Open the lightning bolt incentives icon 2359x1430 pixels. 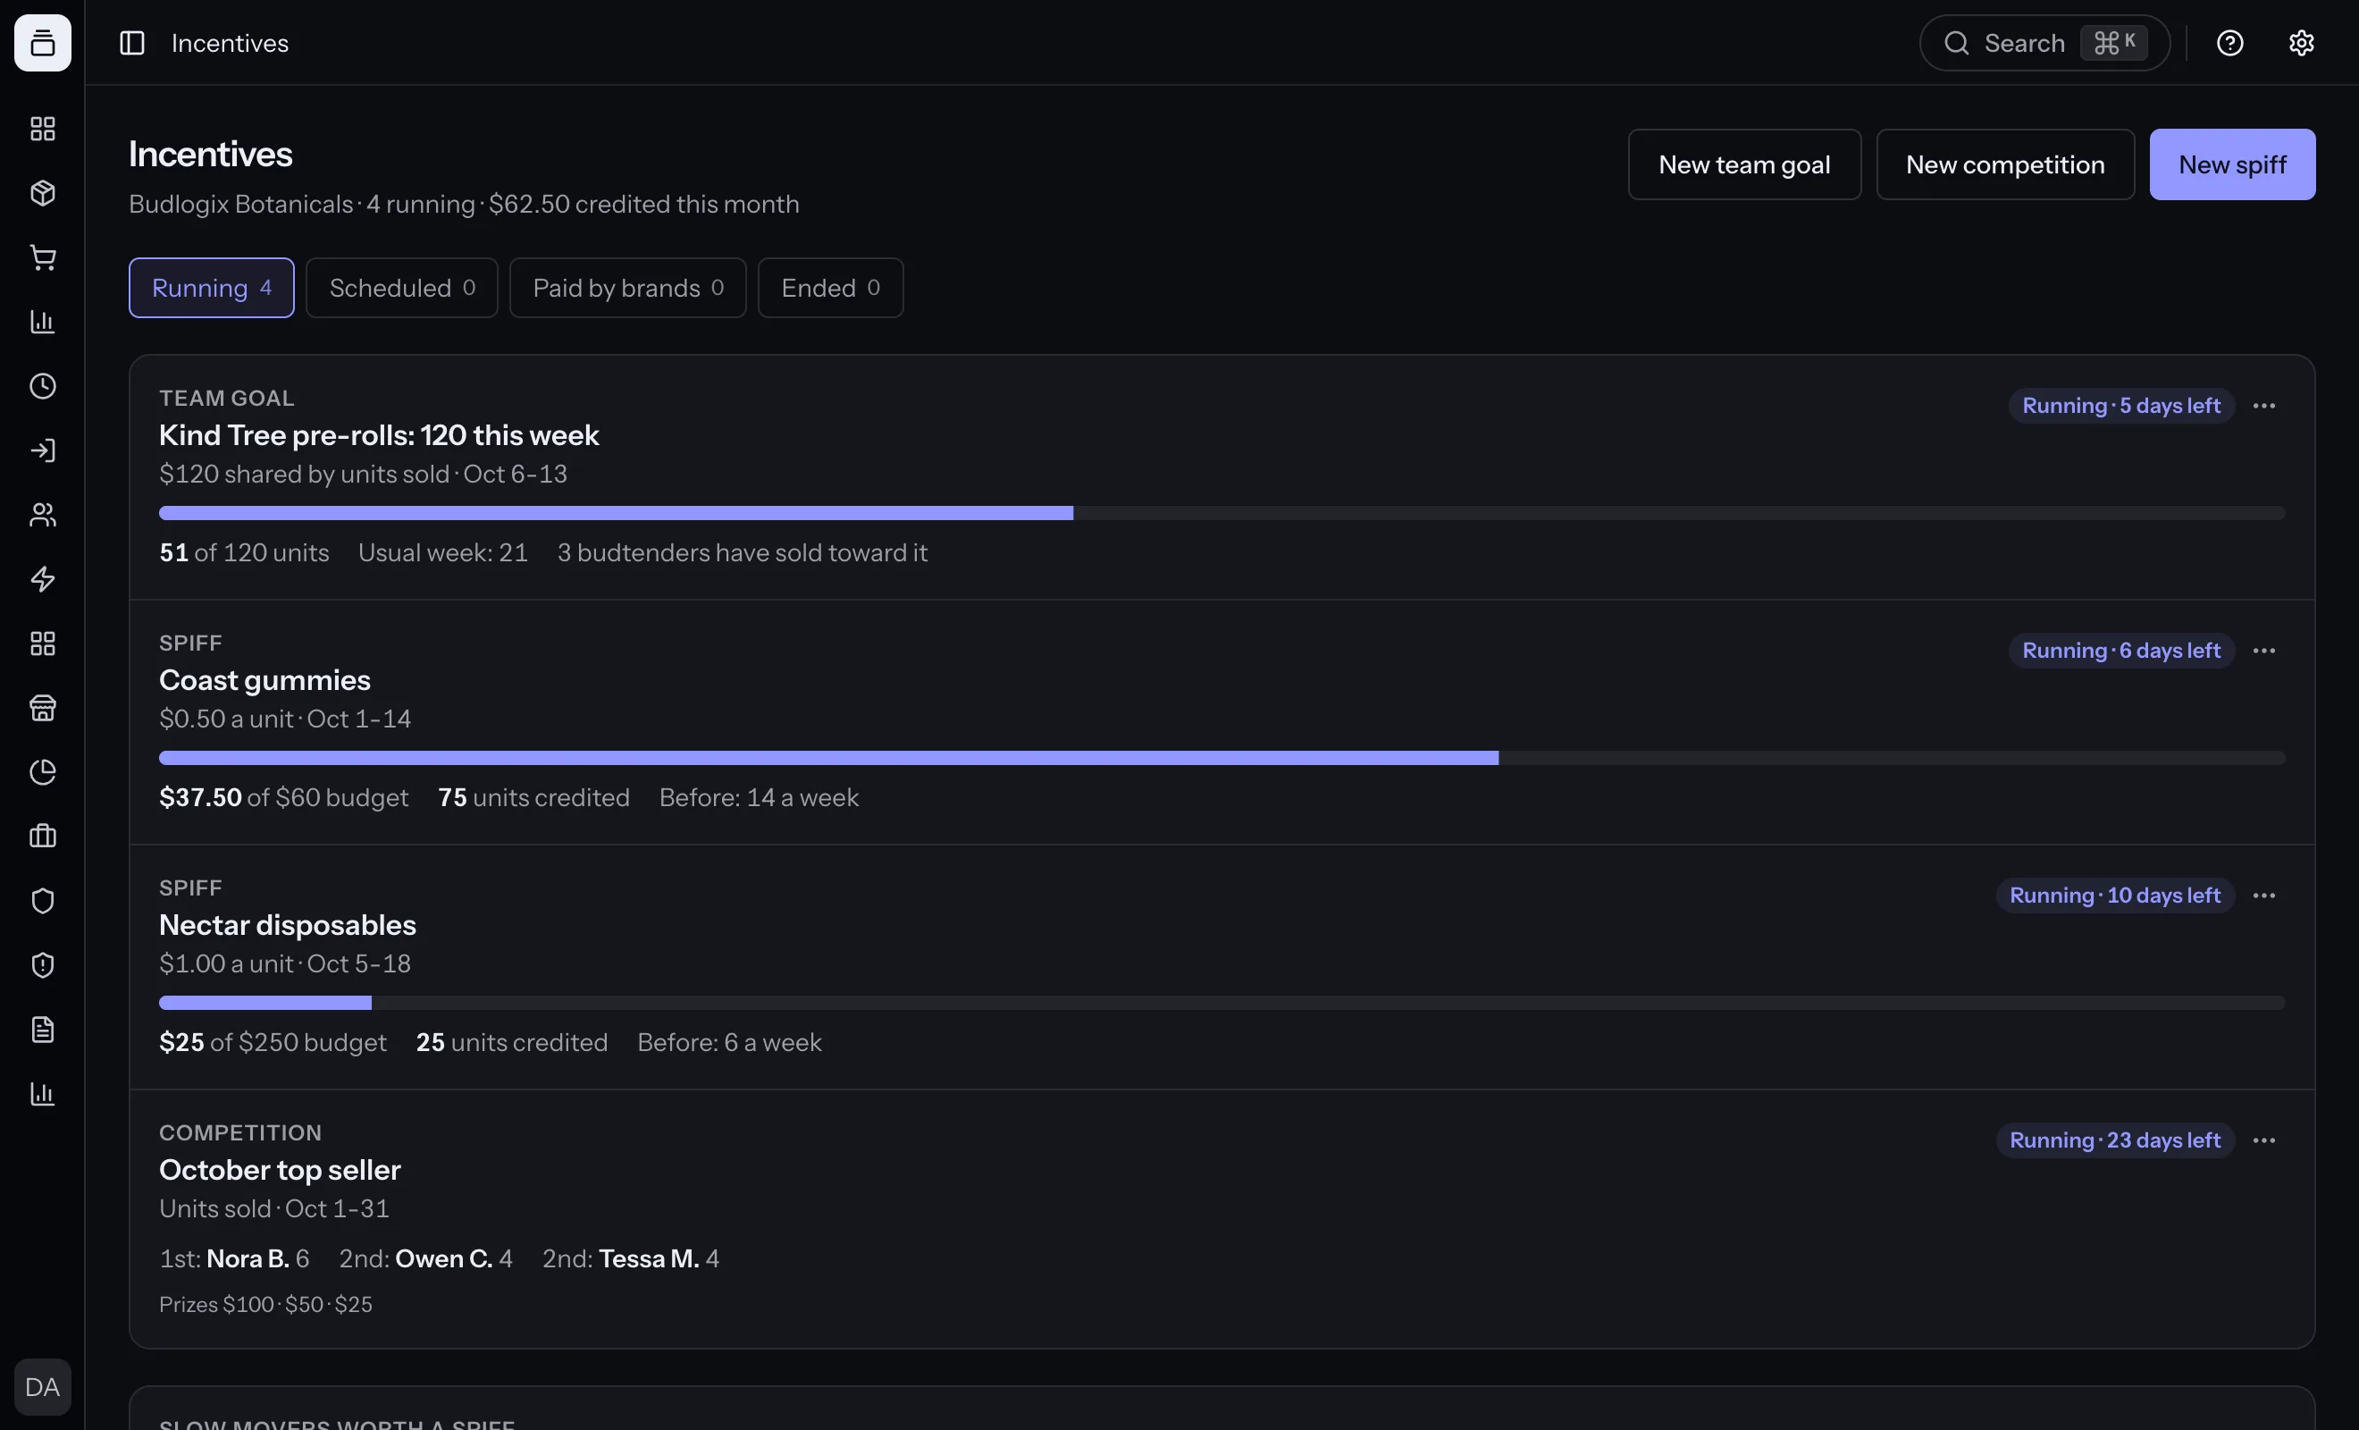tap(42, 579)
